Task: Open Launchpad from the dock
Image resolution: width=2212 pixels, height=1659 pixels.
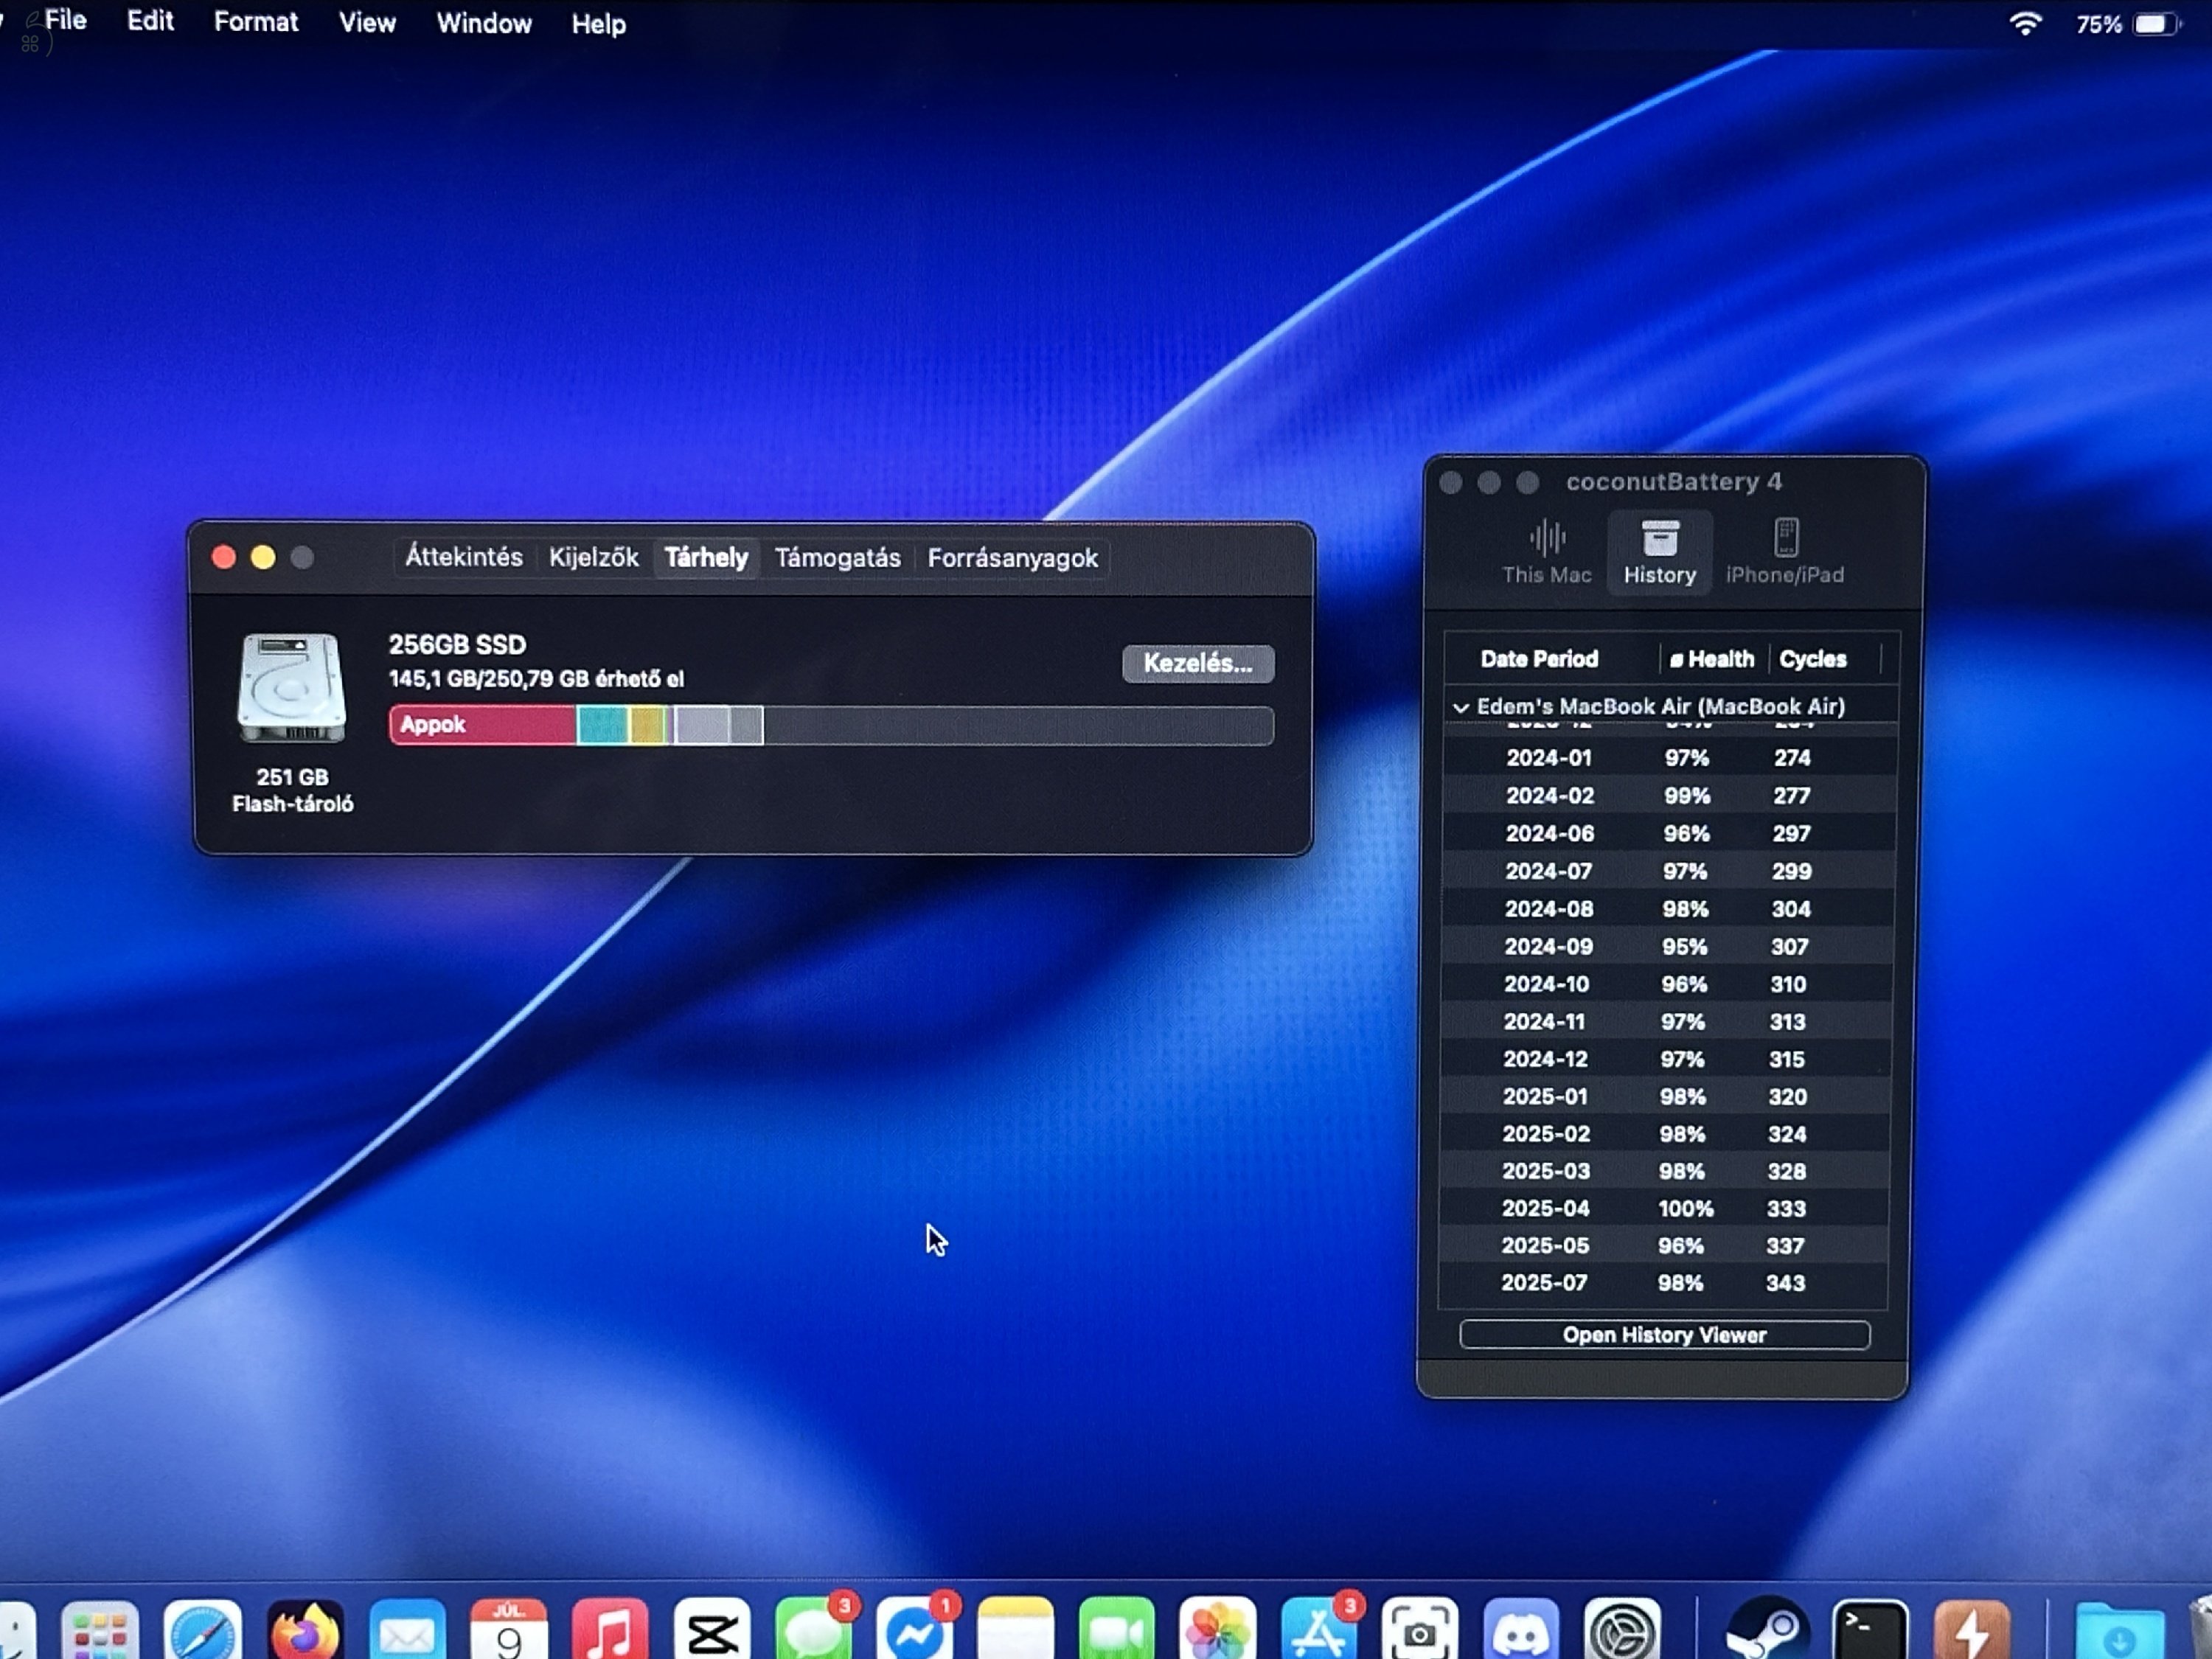Action: click(x=100, y=1631)
